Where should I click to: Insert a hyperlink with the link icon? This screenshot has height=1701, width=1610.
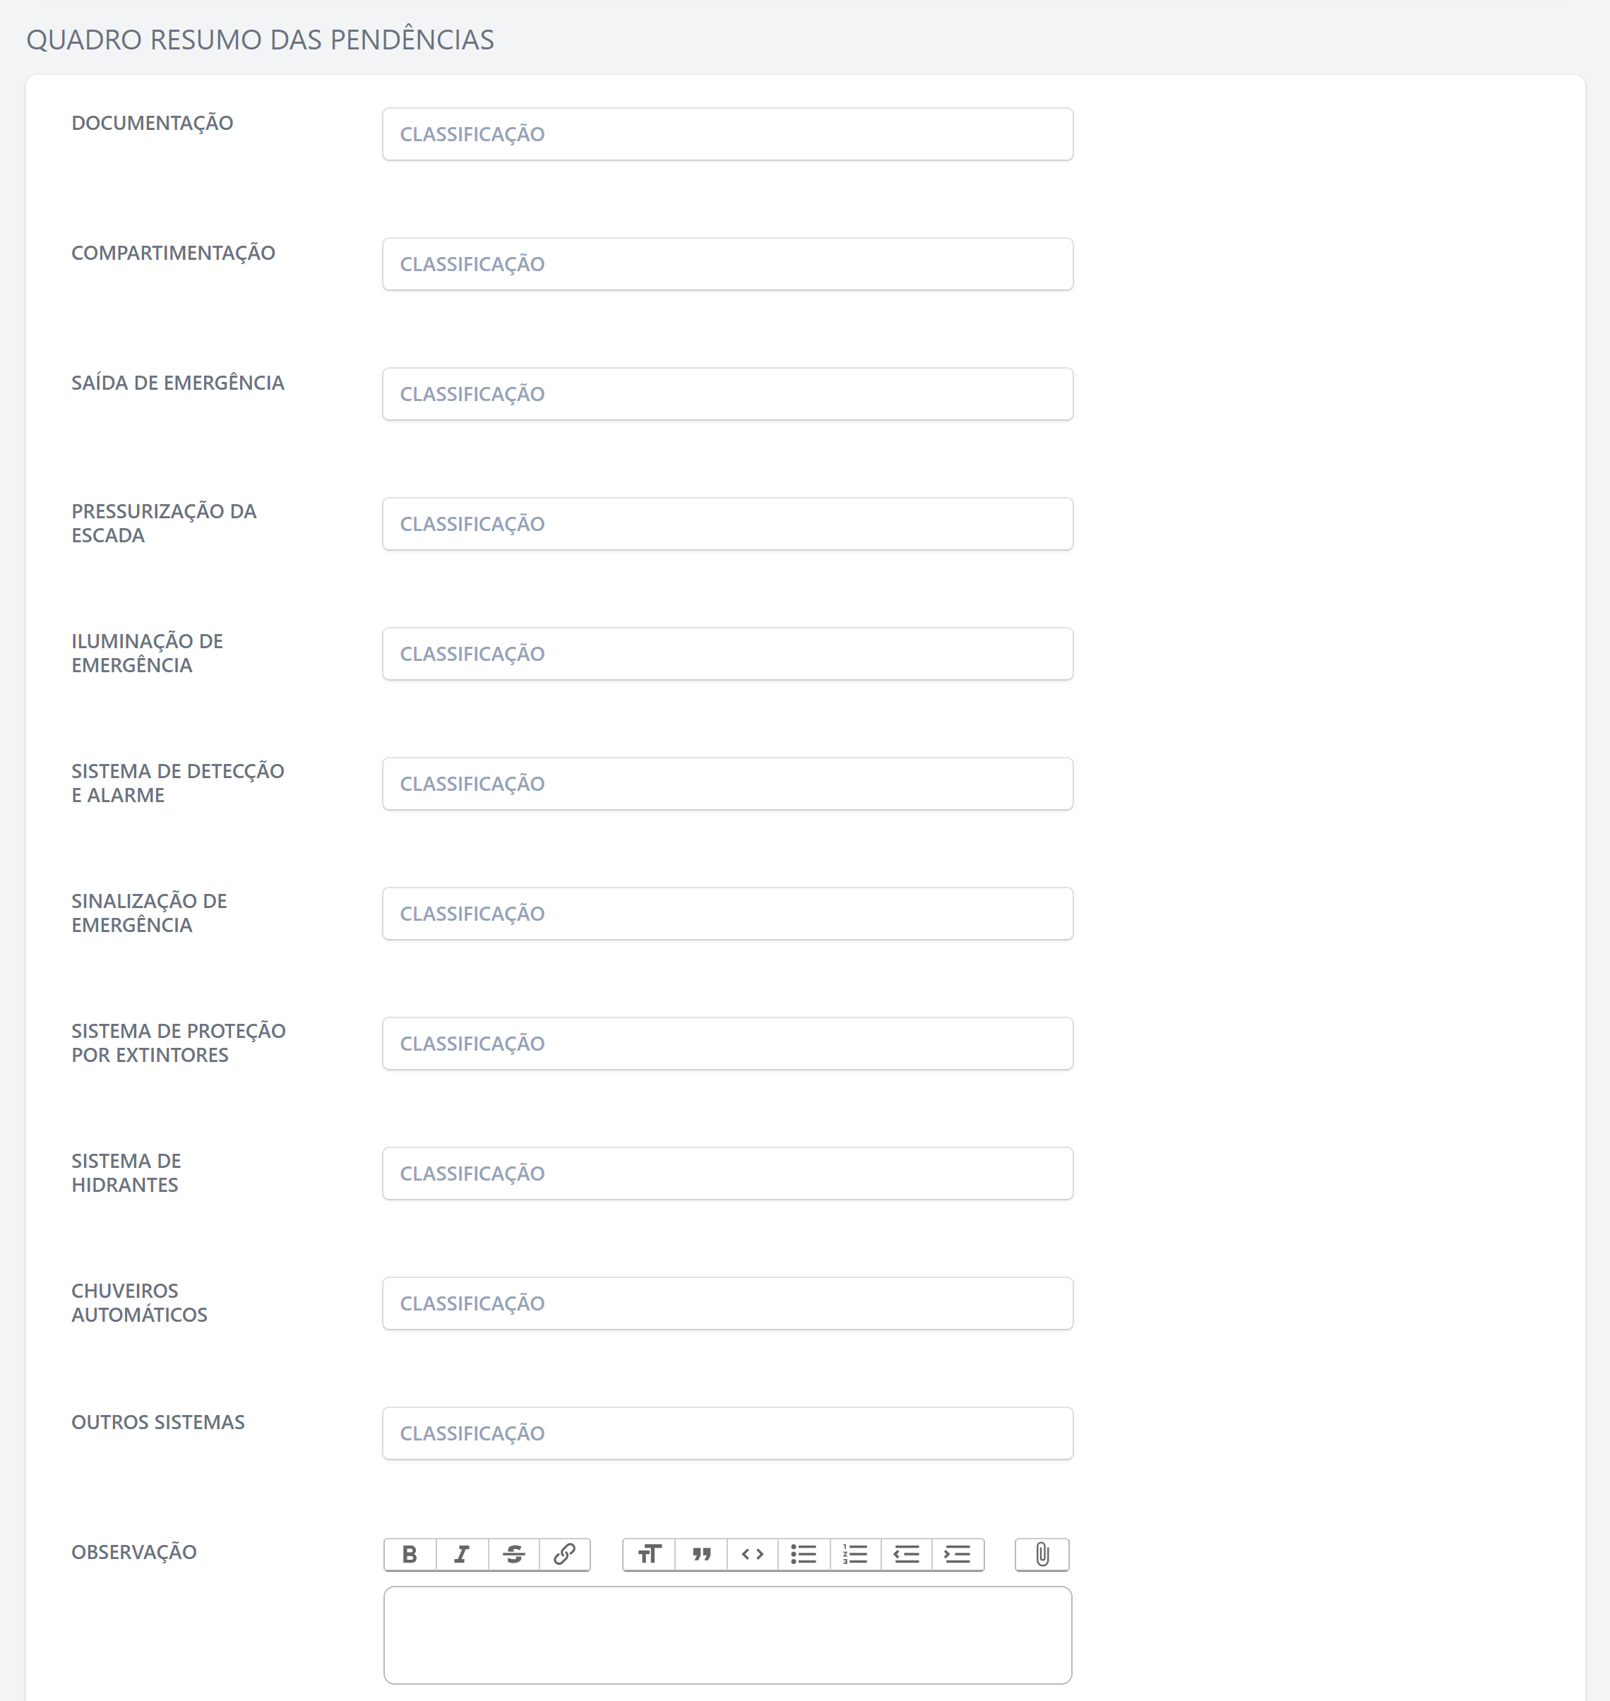point(563,1554)
